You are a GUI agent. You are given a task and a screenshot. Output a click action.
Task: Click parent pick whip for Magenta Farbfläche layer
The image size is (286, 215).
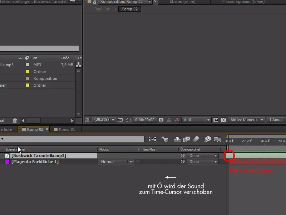tap(183, 162)
